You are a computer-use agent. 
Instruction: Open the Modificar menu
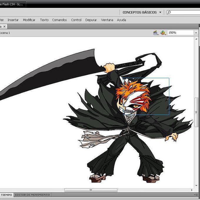[x=29, y=20]
